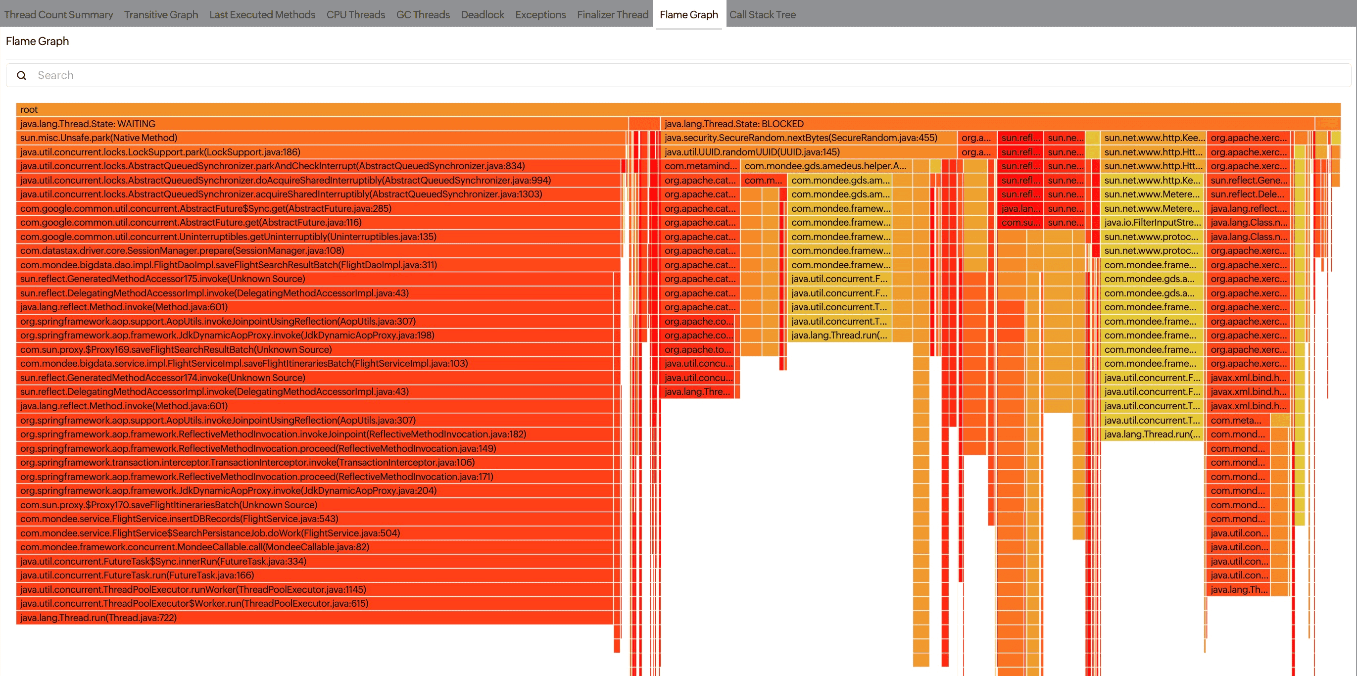
Task: Open the Finalizer Thread tab
Action: pyautogui.click(x=612, y=14)
